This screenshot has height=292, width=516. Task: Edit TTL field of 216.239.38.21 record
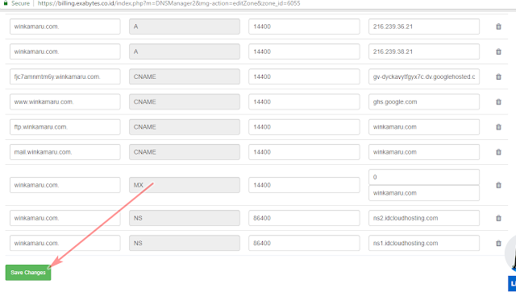coord(304,51)
